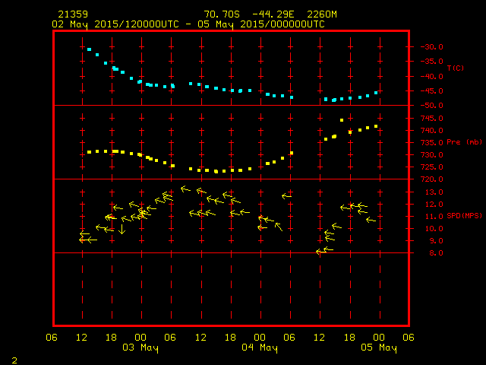Click the isolated pressure point near 745 mb
Screen dimensions: 486x365
(x=342, y=120)
